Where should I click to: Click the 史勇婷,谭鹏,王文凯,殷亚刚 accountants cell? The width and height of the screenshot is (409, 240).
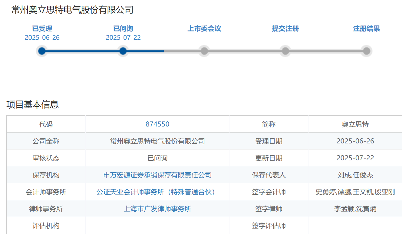pos(355,192)
